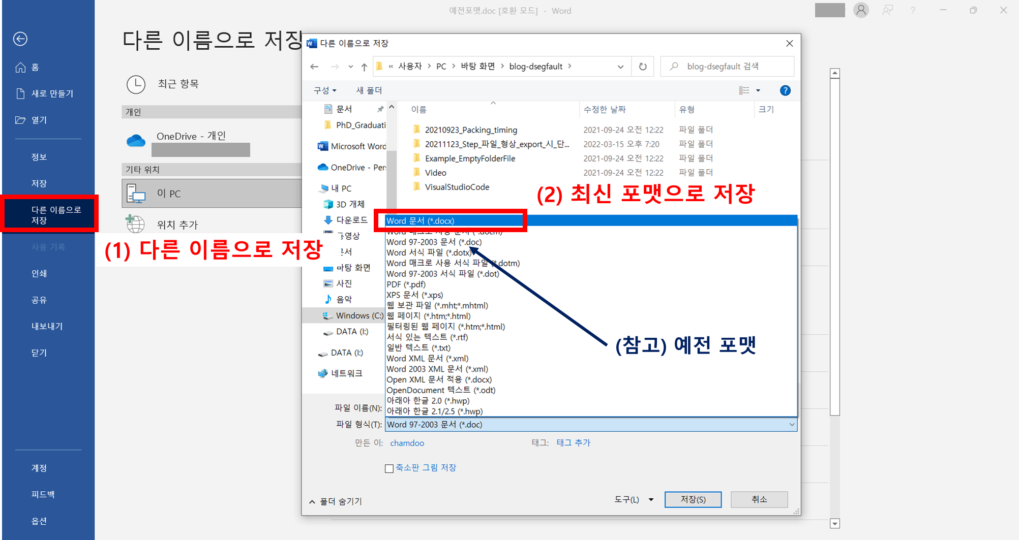Go back using the backstage back arrow
1019x540 pixels.
(x=20, y=39)
